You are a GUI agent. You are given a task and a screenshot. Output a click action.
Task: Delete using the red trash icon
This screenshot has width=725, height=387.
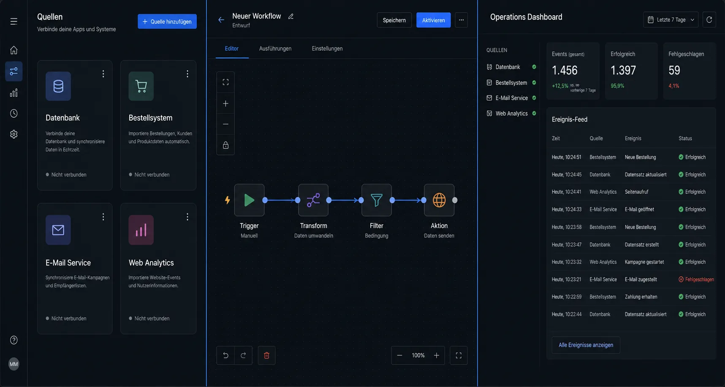click(x=266, y=355)
